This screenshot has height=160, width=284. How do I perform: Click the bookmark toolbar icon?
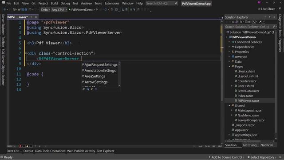point(138,9)
